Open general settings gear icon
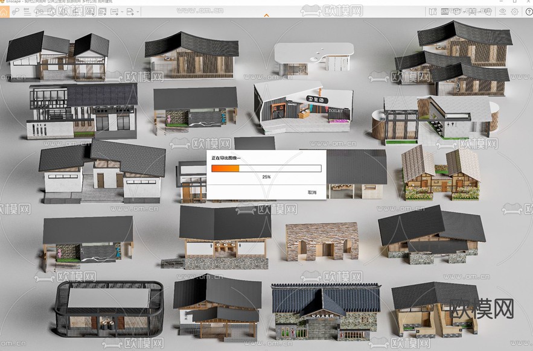Screen dimensions: 533x351 (x=515, y=12)
